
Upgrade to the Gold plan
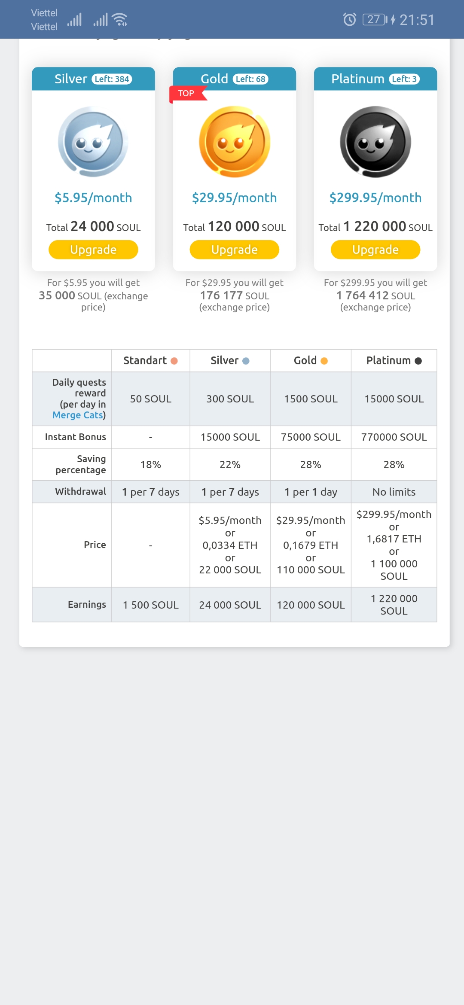(x=235, y=250)
